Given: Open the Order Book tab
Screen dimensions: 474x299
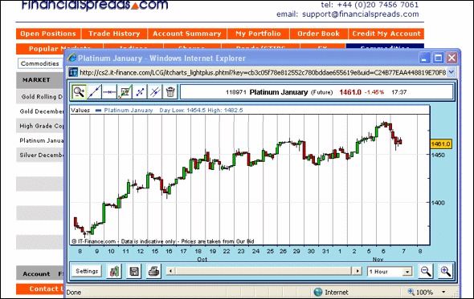Looking at the screenshot, I should pyautogui.click(x=319, y=34).
